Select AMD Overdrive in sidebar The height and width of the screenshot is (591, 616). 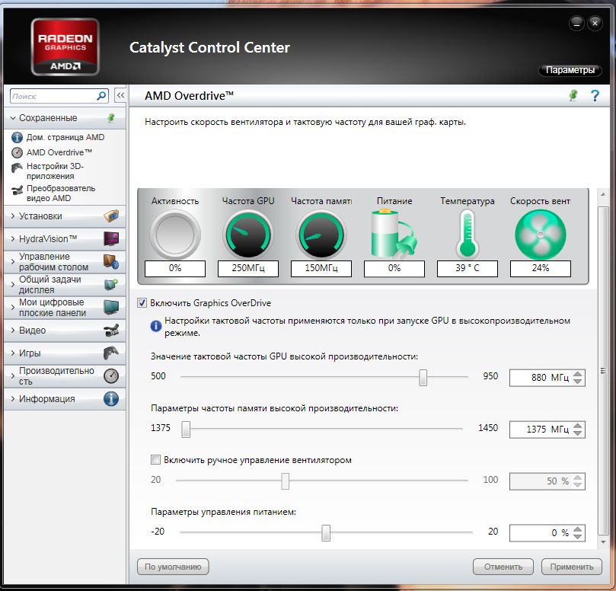click(59, 152)
